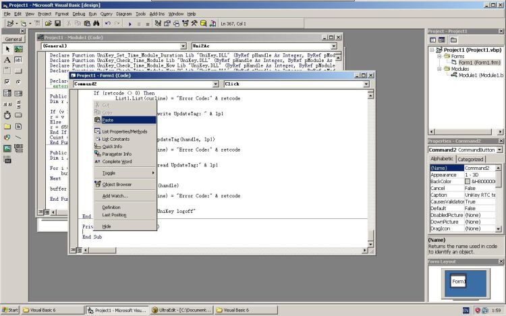Viewport: 506px width, 316px height.
Task: Select the Image control in toolbox
Action: [x=7, y=148]
